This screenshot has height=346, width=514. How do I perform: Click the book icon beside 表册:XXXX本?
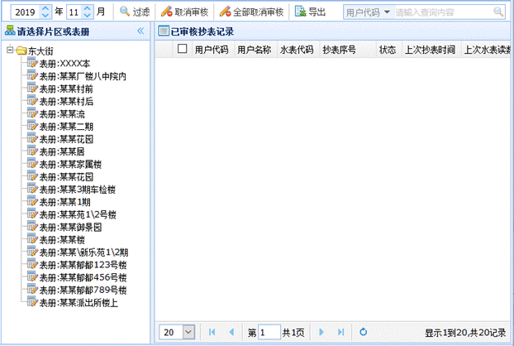click(x=32, y=62)
